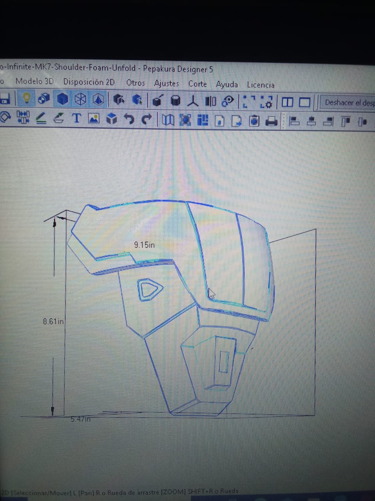Open the Corte menu
Screen dimensions: 375x501
198,84
